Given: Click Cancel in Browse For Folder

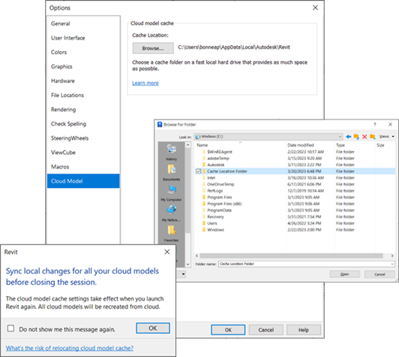Looking at the screenshot, I should 379,274.
